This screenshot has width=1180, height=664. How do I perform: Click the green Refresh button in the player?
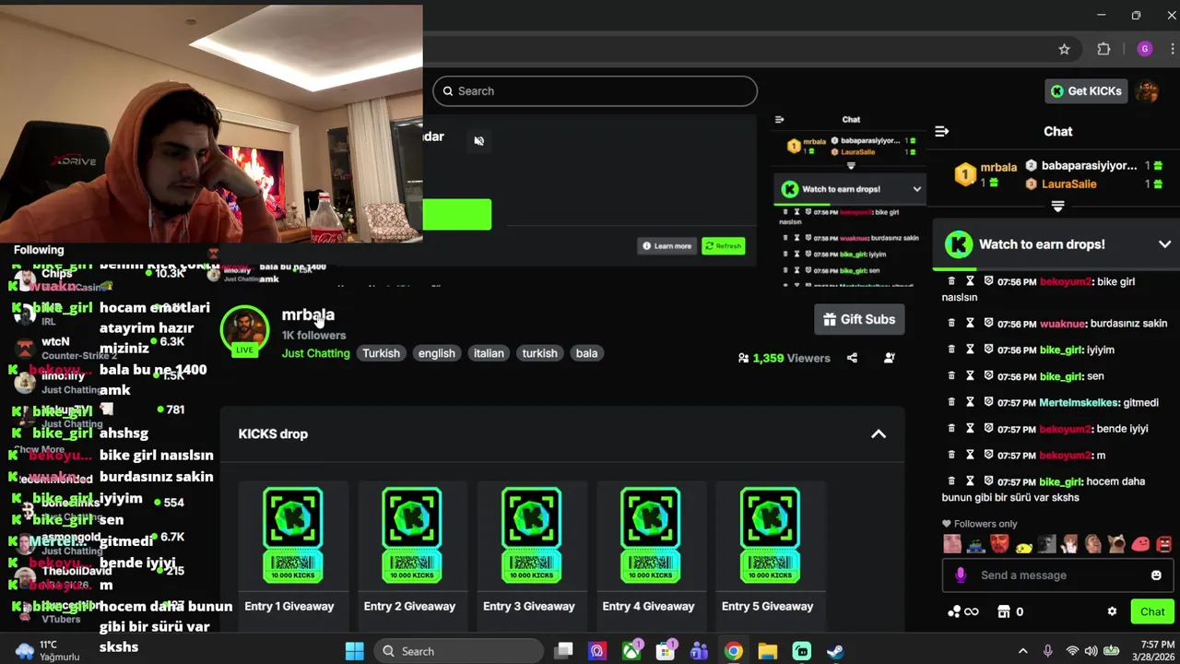[x=723, y=246]
